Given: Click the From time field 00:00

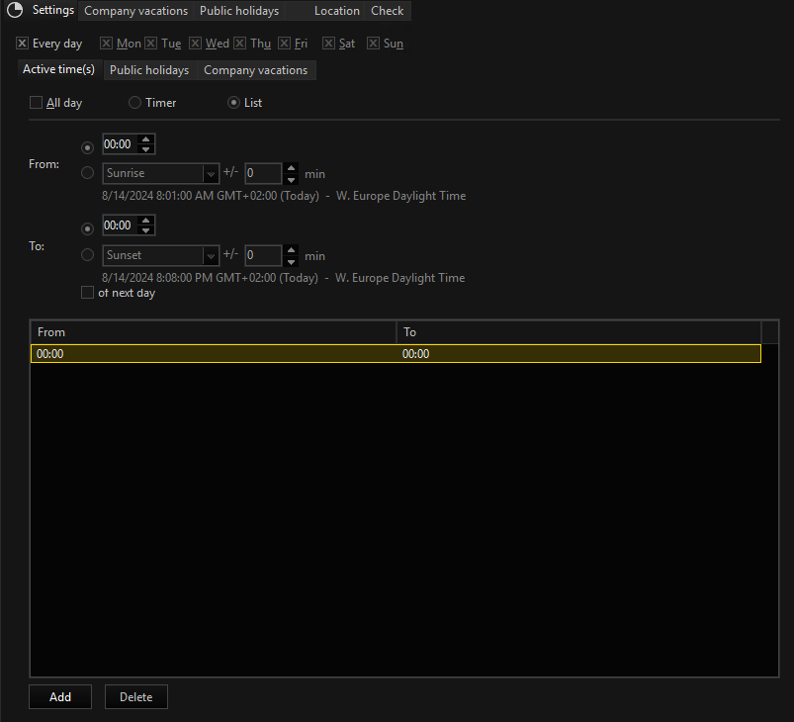Looking at the screenshot, I should [120, 144].
